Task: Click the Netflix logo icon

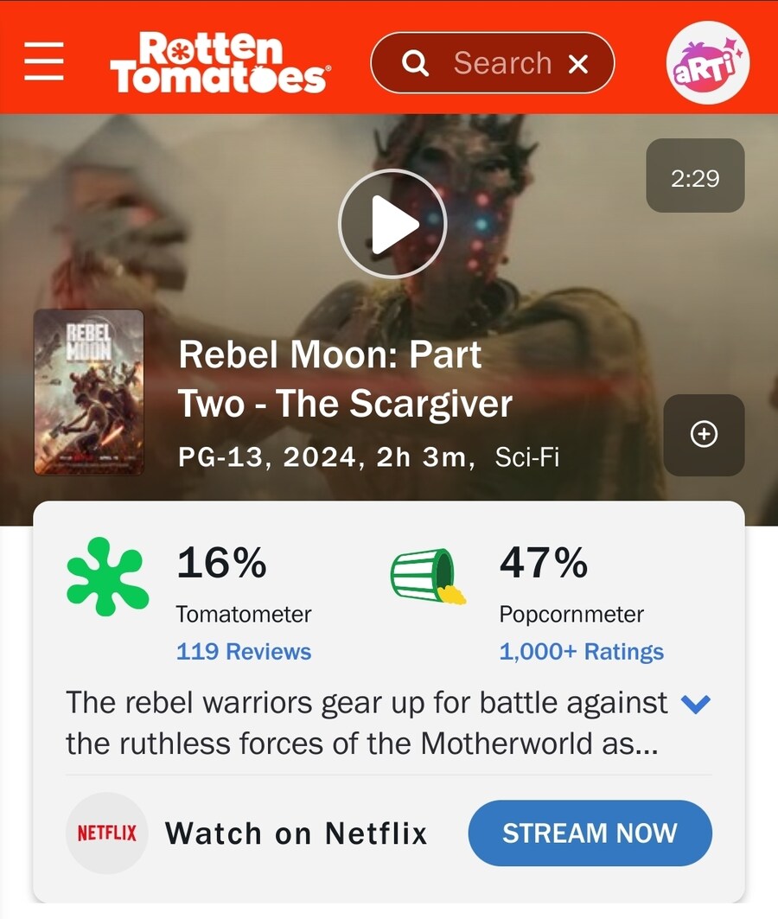Action: click(x=106, y=833)
